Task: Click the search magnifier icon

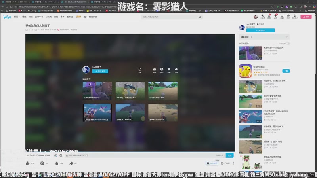Action: (200, 17)
